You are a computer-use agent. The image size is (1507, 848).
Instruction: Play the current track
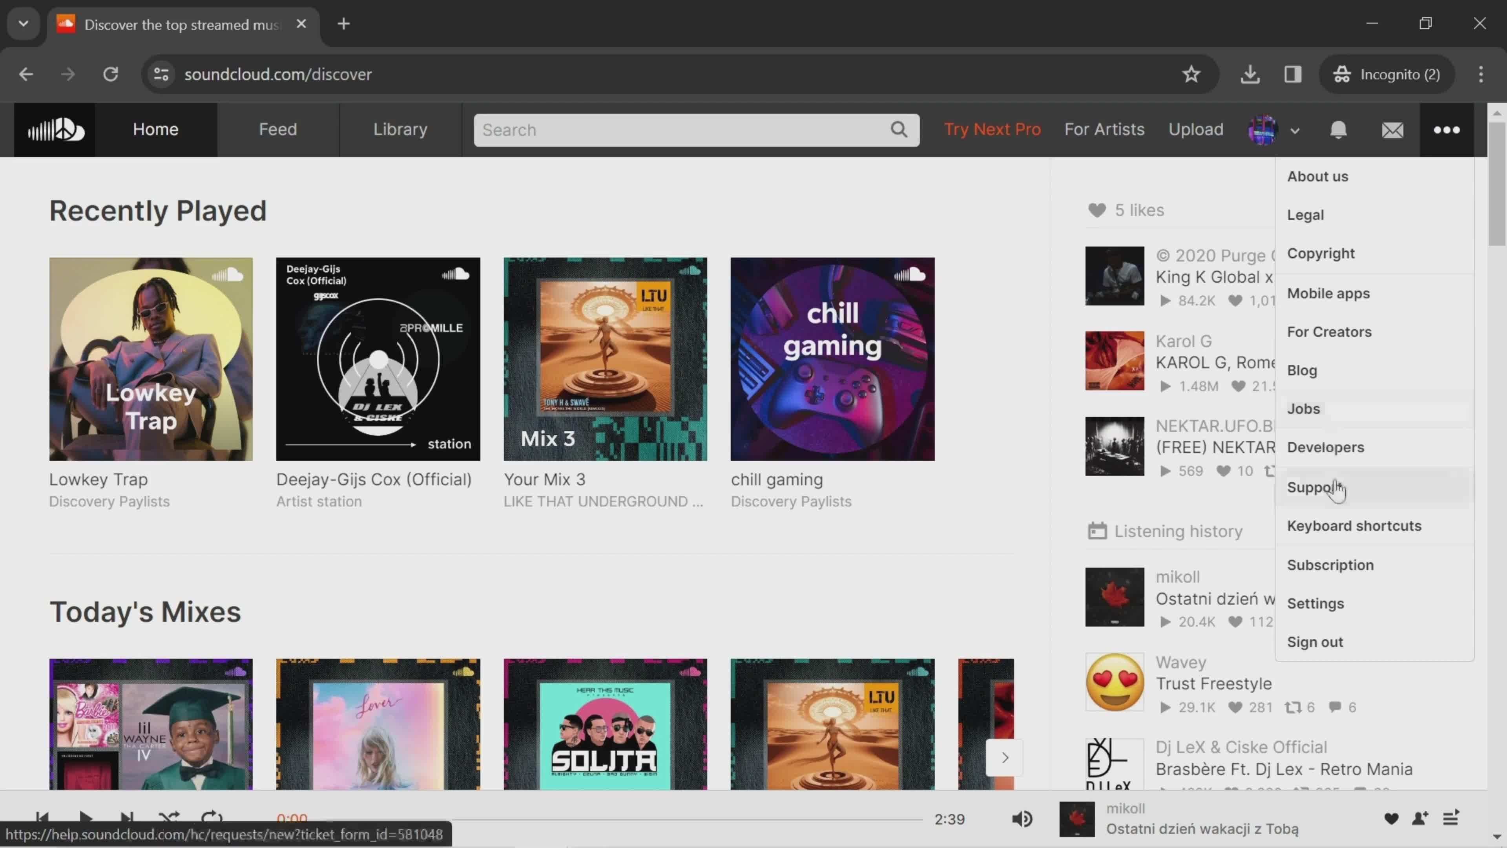pyautogui.click(x=86, y=817)
